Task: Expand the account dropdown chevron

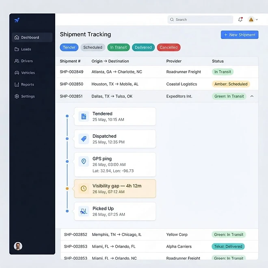Action: point(257,19)
